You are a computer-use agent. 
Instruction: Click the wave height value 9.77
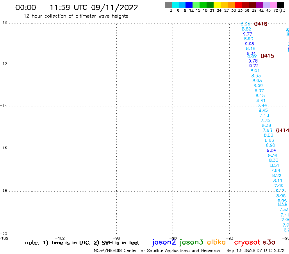(x=248, y=34)
